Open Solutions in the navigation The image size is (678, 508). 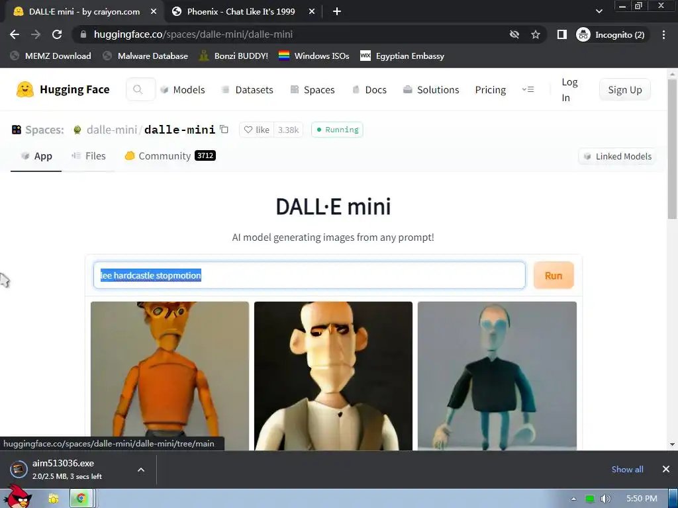point(431,89)
